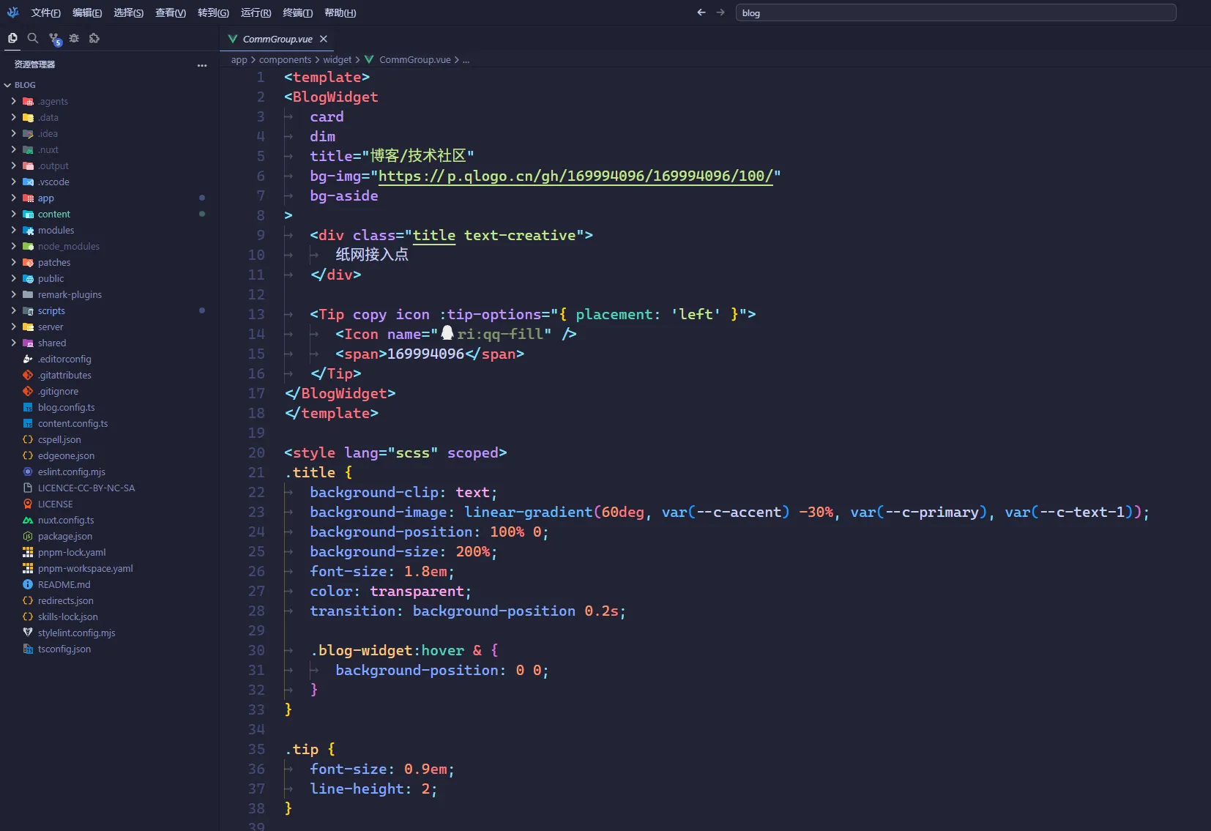1211x831 pixels.
Task: Open the Search view icon
Action: (33, 38)
